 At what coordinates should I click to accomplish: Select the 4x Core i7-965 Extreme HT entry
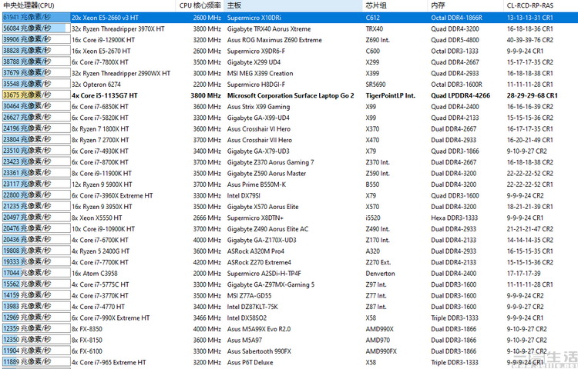point(109,362)
